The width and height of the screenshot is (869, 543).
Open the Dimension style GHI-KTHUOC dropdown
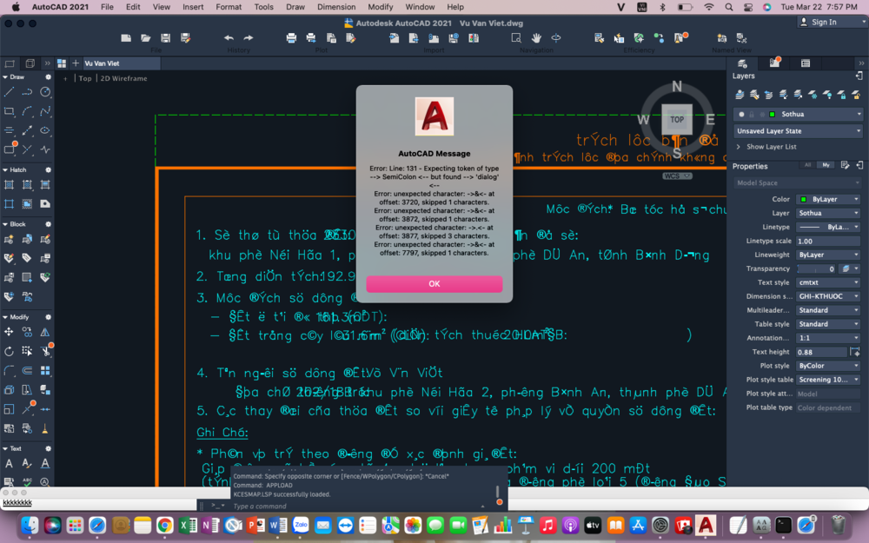click(828, 296)
